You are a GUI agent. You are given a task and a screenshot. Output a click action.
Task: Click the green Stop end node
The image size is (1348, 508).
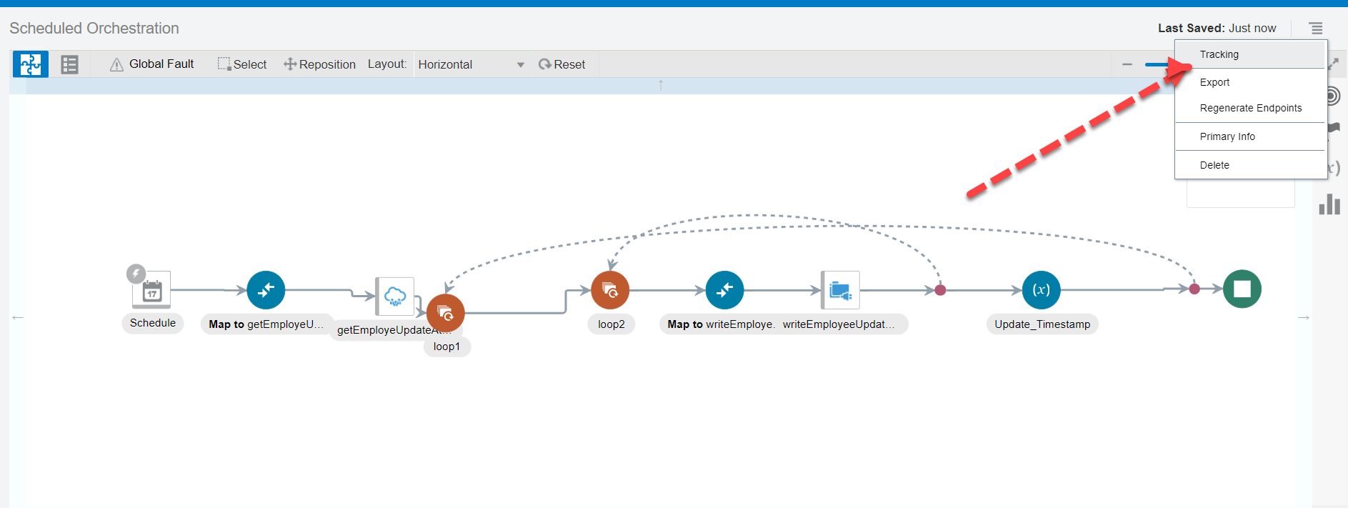point(1242,289)
